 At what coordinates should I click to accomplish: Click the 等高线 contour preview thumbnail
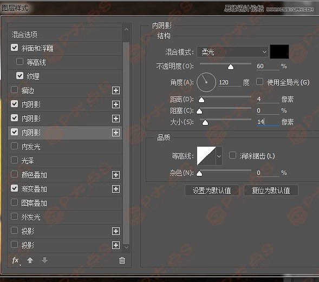[206, 156]
